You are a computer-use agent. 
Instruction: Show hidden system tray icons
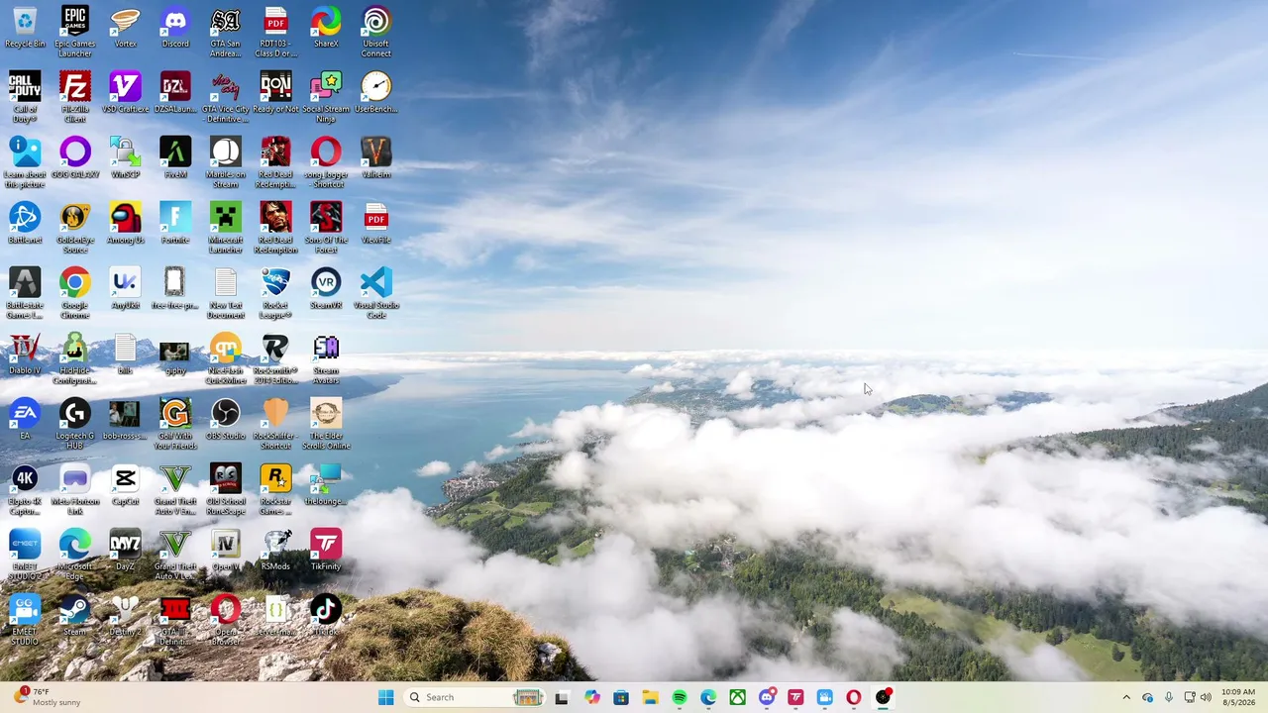tap(1126, 697)
